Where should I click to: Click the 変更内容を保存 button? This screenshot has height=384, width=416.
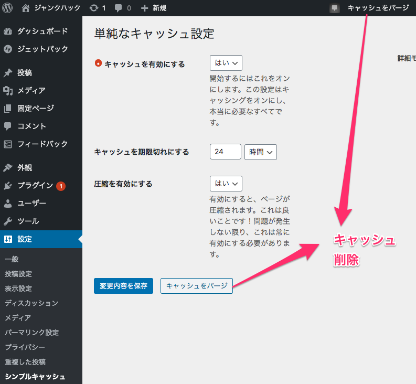click(x=123, y=286)
